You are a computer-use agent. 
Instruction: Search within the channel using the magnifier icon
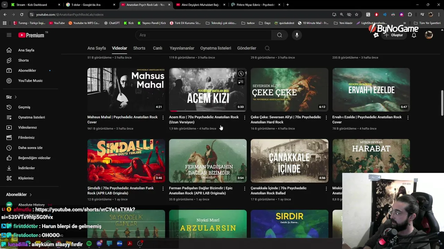point(267,48)
